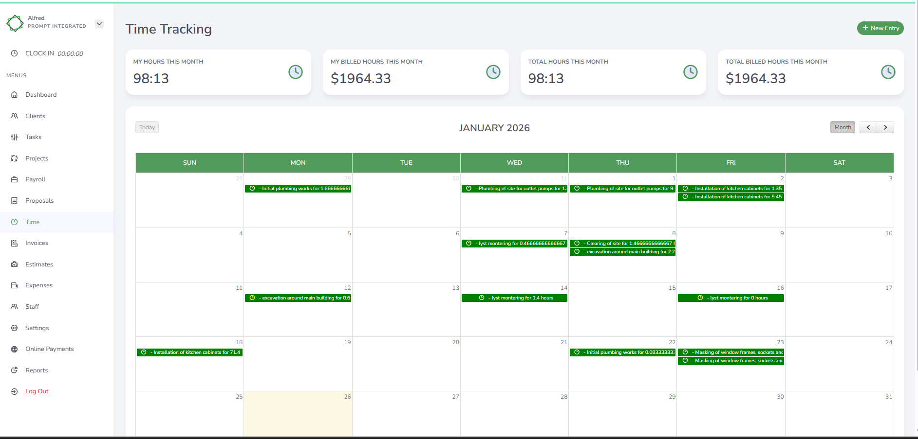918x439 pixels.
Task: Expand the Alfred account dropdown arrow
Action: (99, 24)
